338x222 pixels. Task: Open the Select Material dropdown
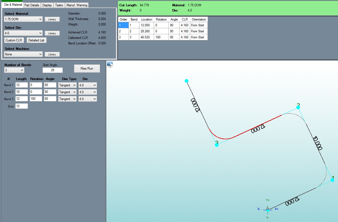(24, 19)
